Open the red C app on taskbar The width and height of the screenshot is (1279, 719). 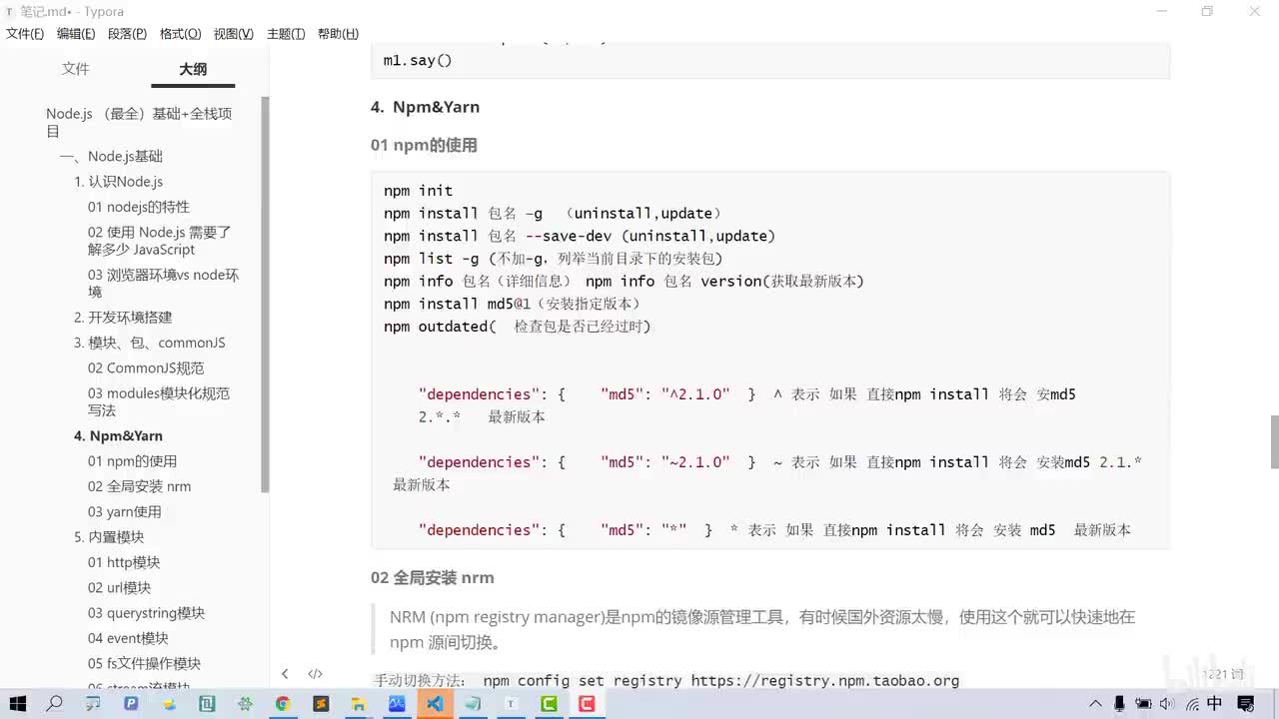pyautogui.click(x=587, y=704)
